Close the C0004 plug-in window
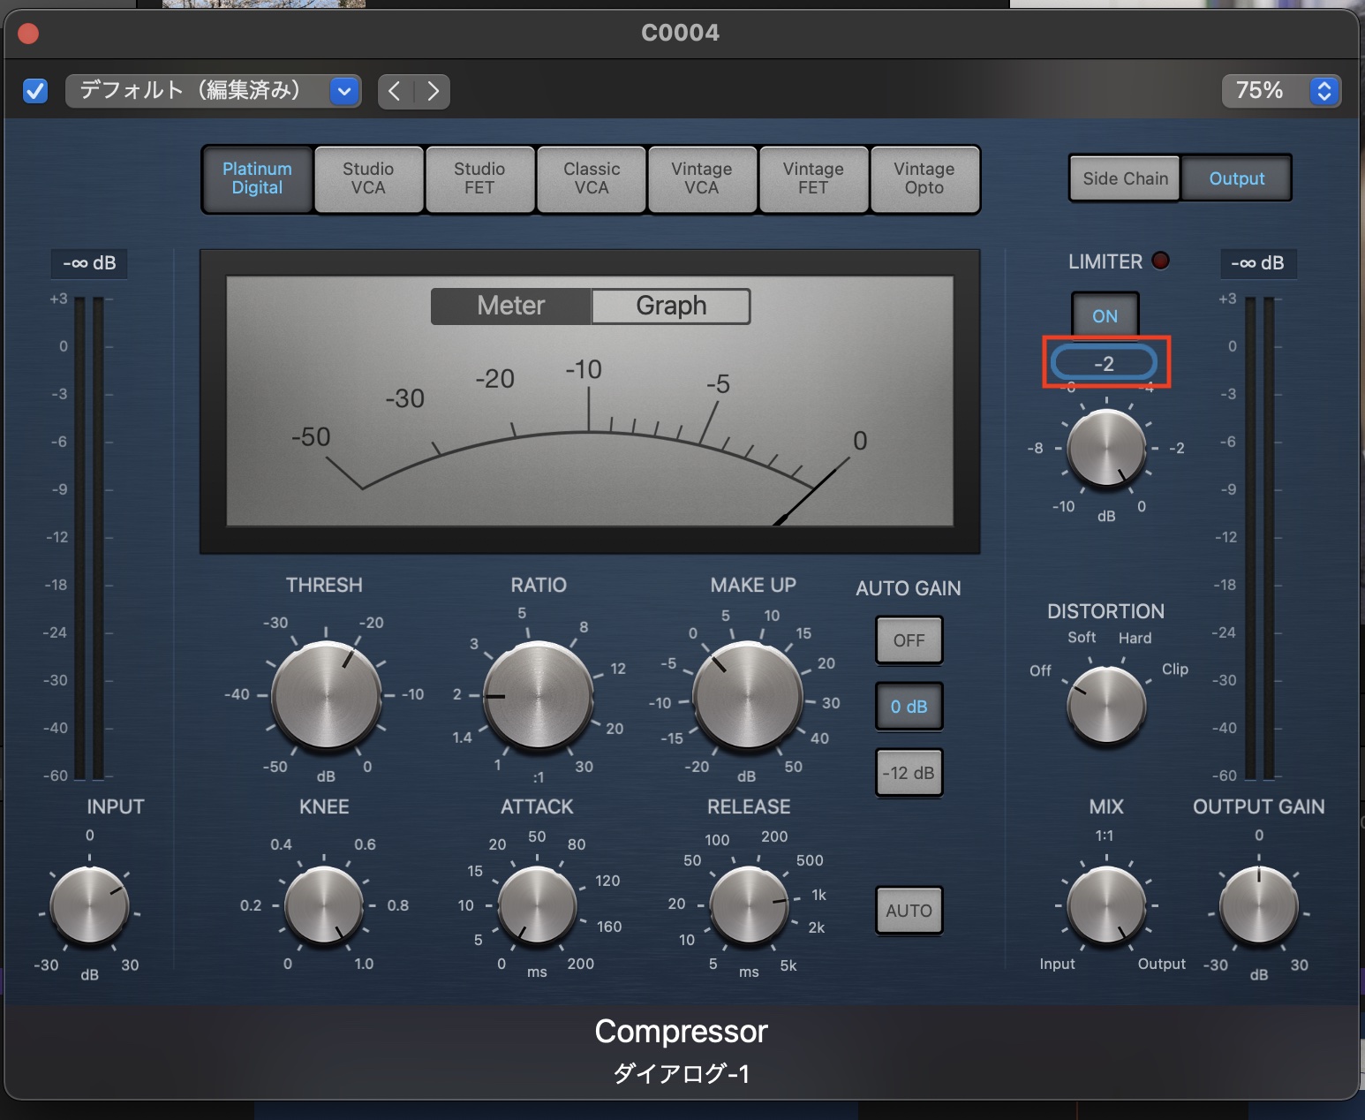Viewport: 1365px width, 1120px height. pyautogui.click(x=28, y=34)
